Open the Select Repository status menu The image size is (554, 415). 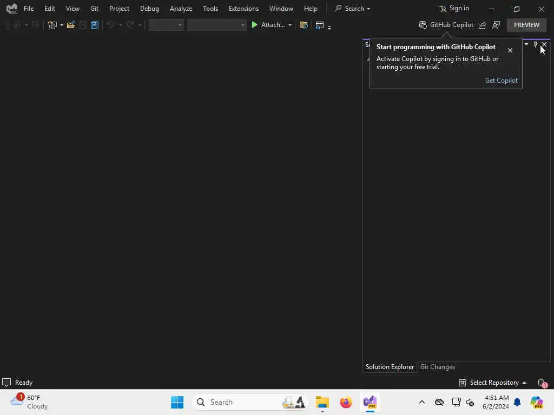pyautogui.click(x=492, y=383)
